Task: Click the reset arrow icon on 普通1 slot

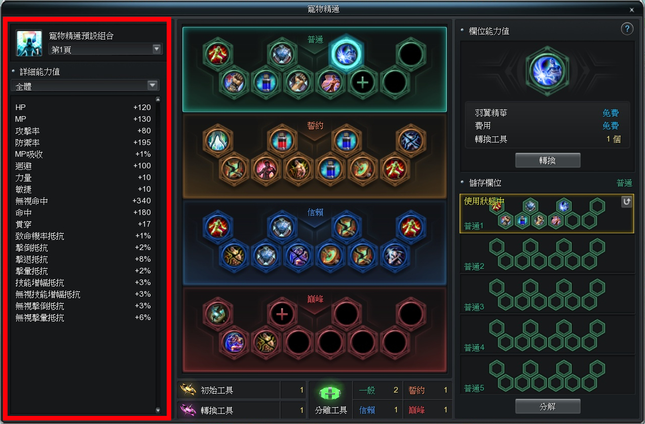Action: point(627,202)
